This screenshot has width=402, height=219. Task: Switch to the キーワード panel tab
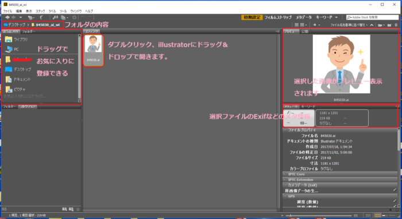tap(308, 107)
